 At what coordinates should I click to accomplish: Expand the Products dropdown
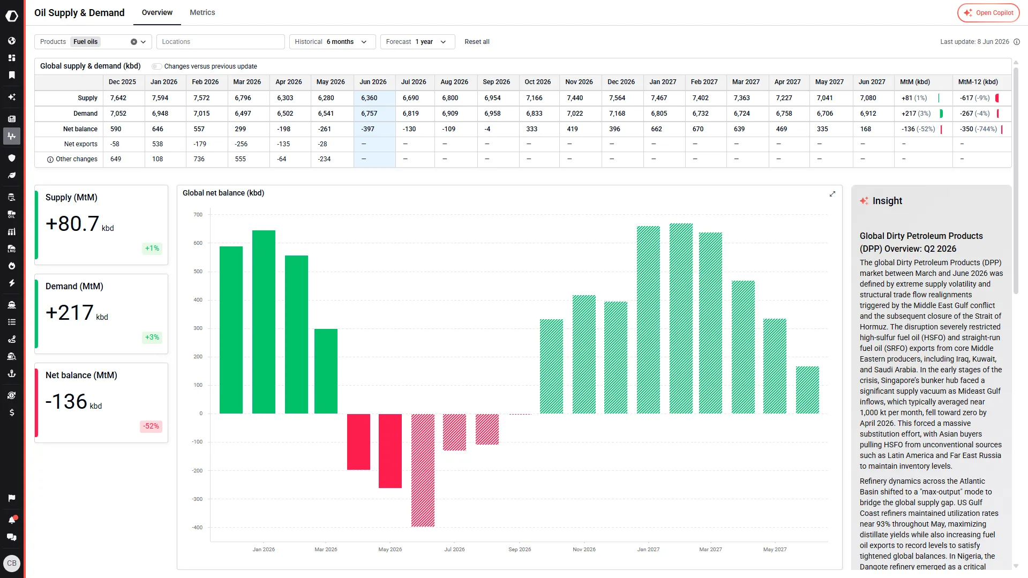click(x=144, y=42)
